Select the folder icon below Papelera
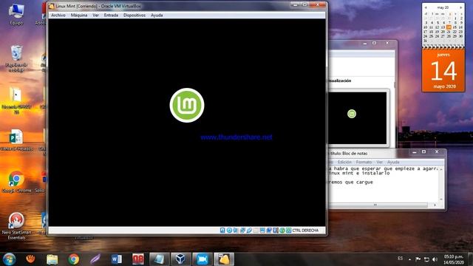 pyautogui.click(x=16, y=100)
